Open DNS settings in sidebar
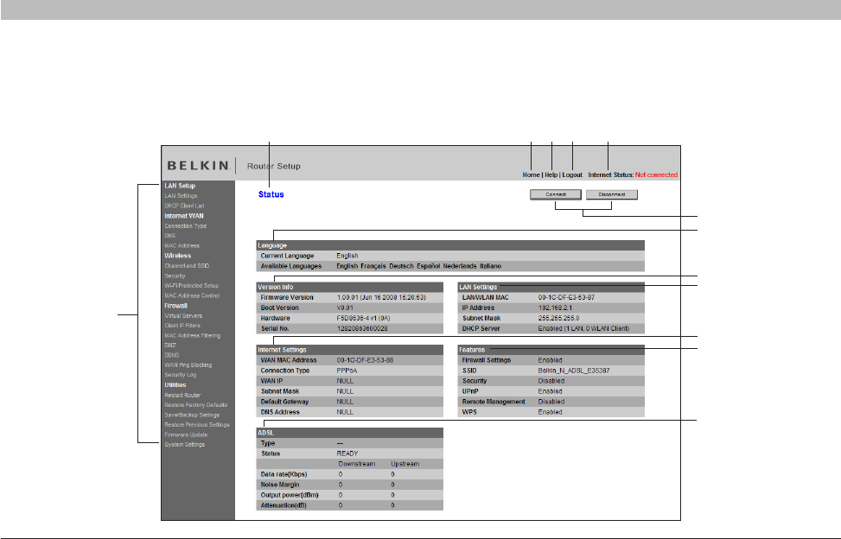 point(169,236)
